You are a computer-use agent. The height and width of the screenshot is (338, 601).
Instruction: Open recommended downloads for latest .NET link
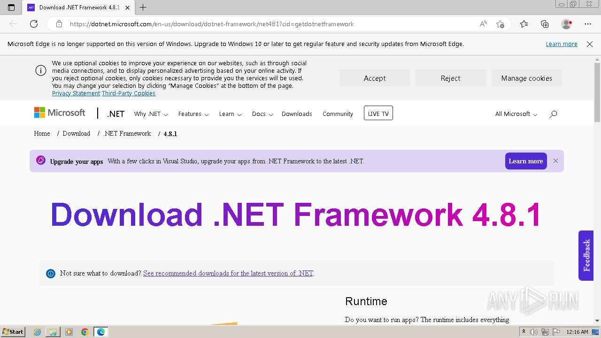coord(228,273)
